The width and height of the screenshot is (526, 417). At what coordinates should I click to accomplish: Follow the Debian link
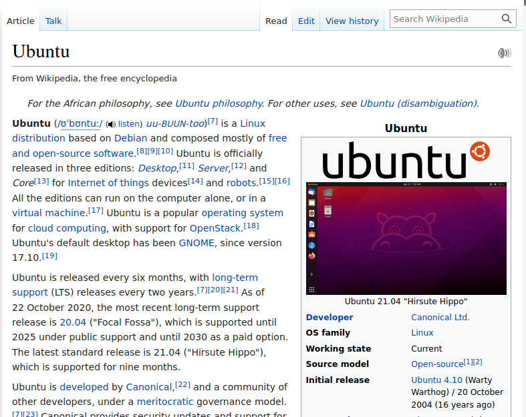[x=130, y=138]
